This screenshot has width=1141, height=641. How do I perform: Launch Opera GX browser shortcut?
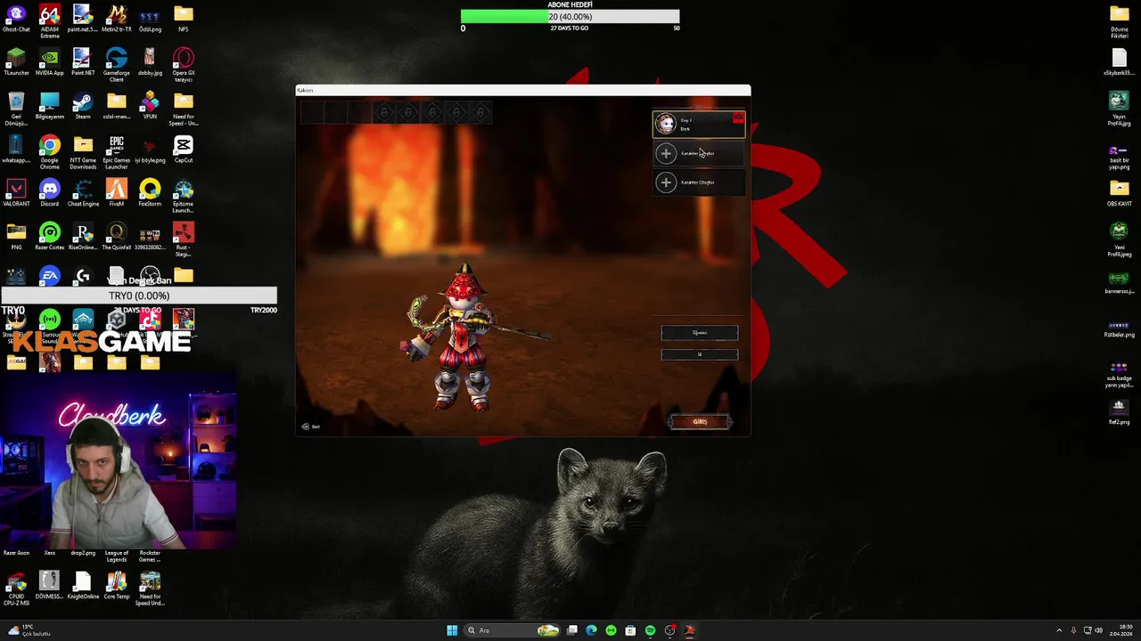[184, 65]
